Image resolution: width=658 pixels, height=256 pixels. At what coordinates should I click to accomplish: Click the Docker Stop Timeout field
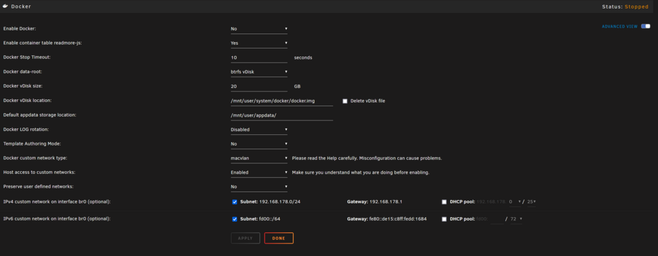tap(259, 57)
